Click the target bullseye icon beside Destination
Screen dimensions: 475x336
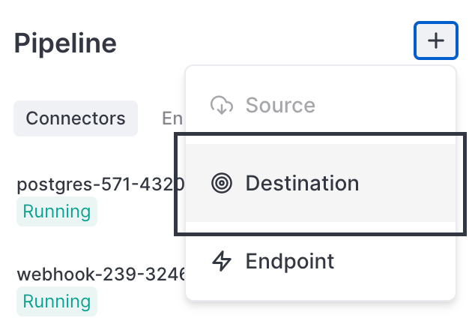pos(222,183)
